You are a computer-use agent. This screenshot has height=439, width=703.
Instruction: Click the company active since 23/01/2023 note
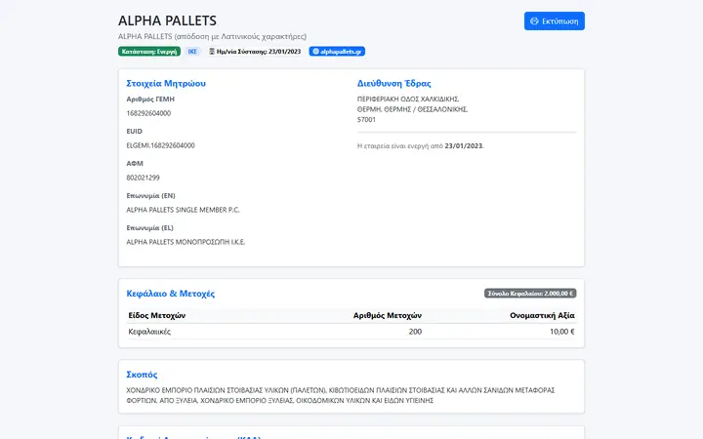pyautogui.click(x=421, y=146)
